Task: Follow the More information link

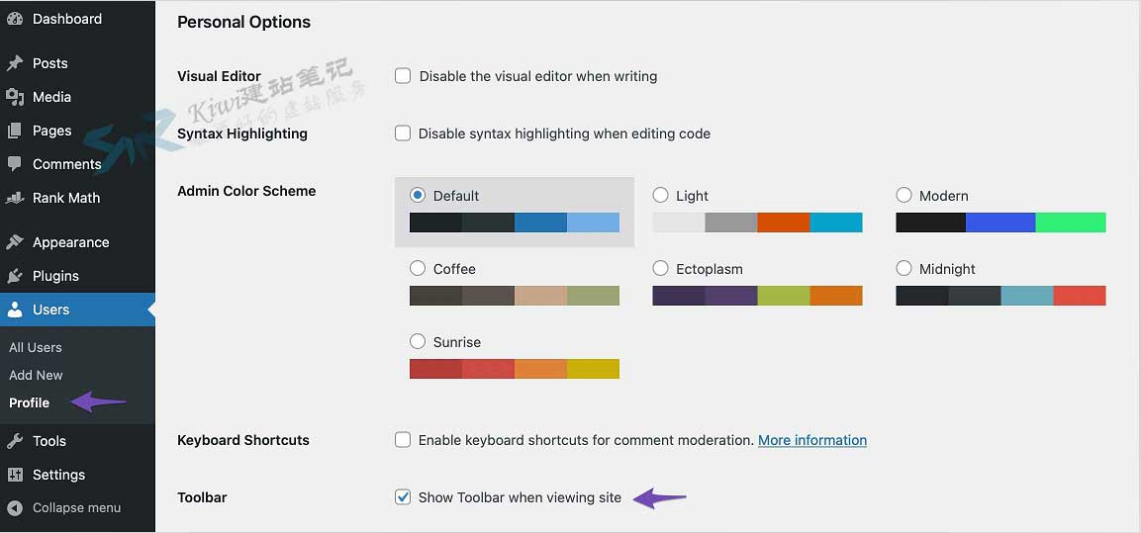Action: pos(812,440)
